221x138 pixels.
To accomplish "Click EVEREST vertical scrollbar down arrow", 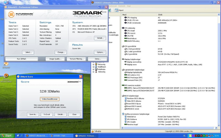I will [x=219, y=125].
